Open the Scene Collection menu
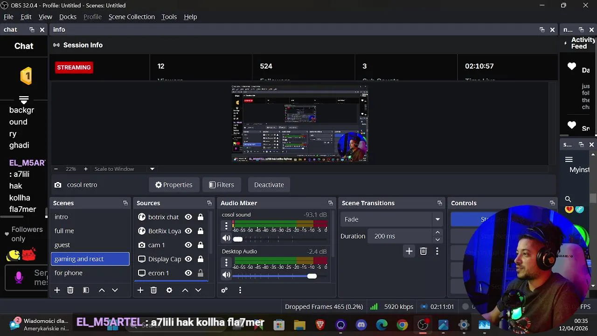 132,17
